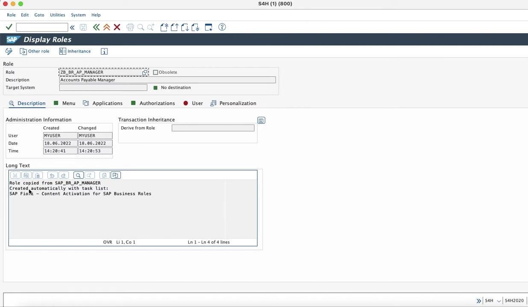Open the Help menu
The height and width of the screenshot is (307, 528).
click(96, 15)
